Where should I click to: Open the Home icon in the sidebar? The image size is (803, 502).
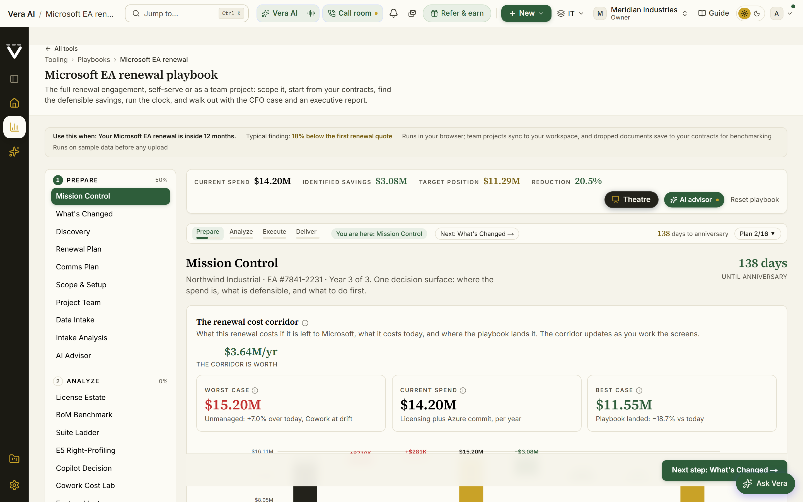click(14, 103)
